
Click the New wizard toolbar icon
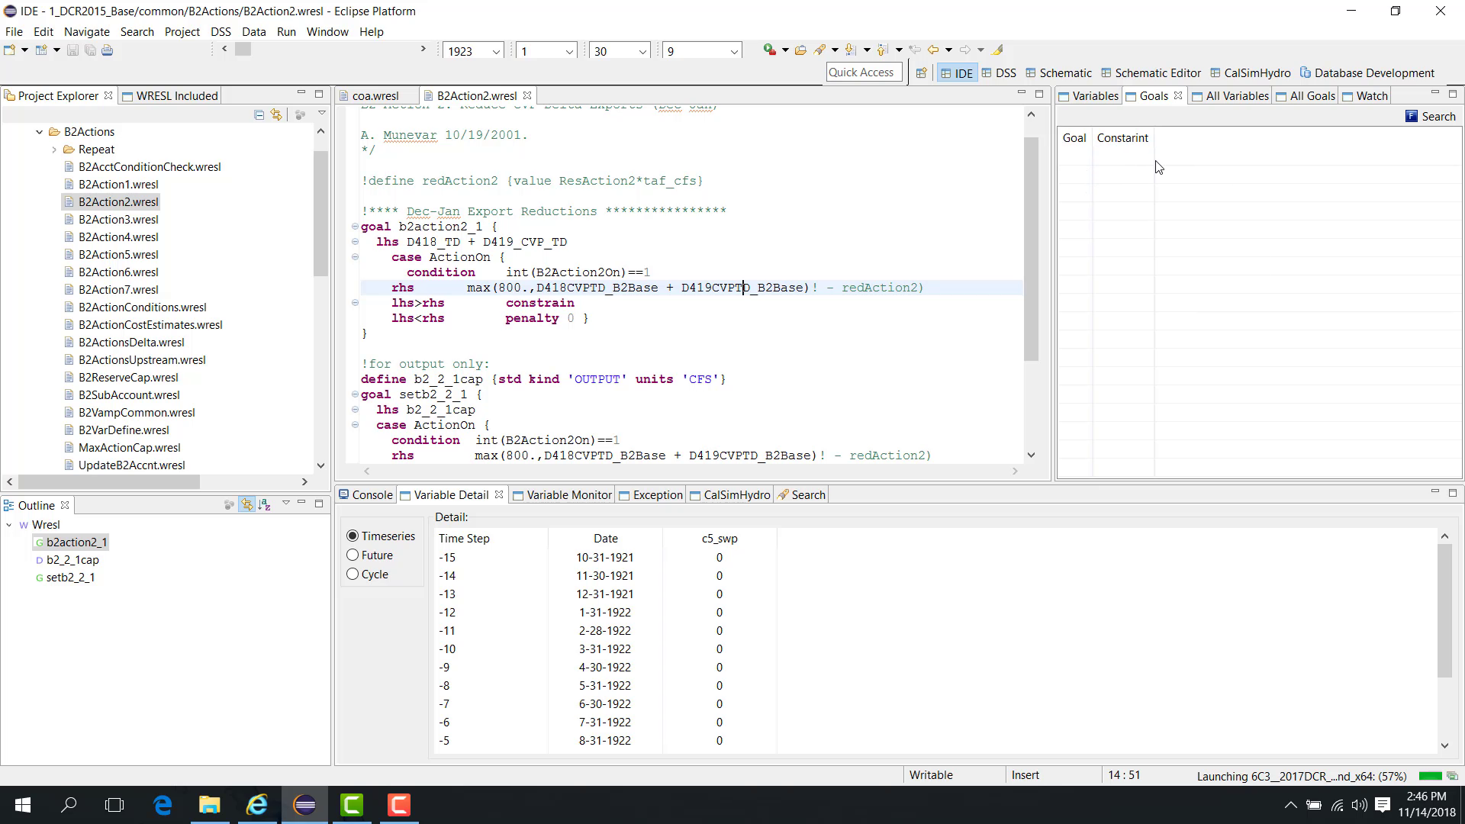pyautogui.click(x=10, y=50)
